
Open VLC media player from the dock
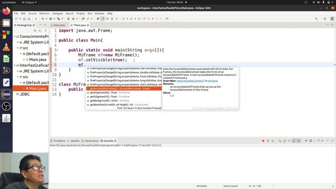(x=6, y=47)
